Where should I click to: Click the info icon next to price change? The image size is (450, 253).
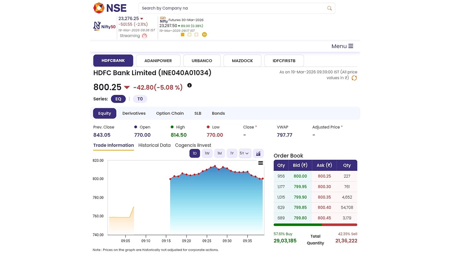pos(189,85)
